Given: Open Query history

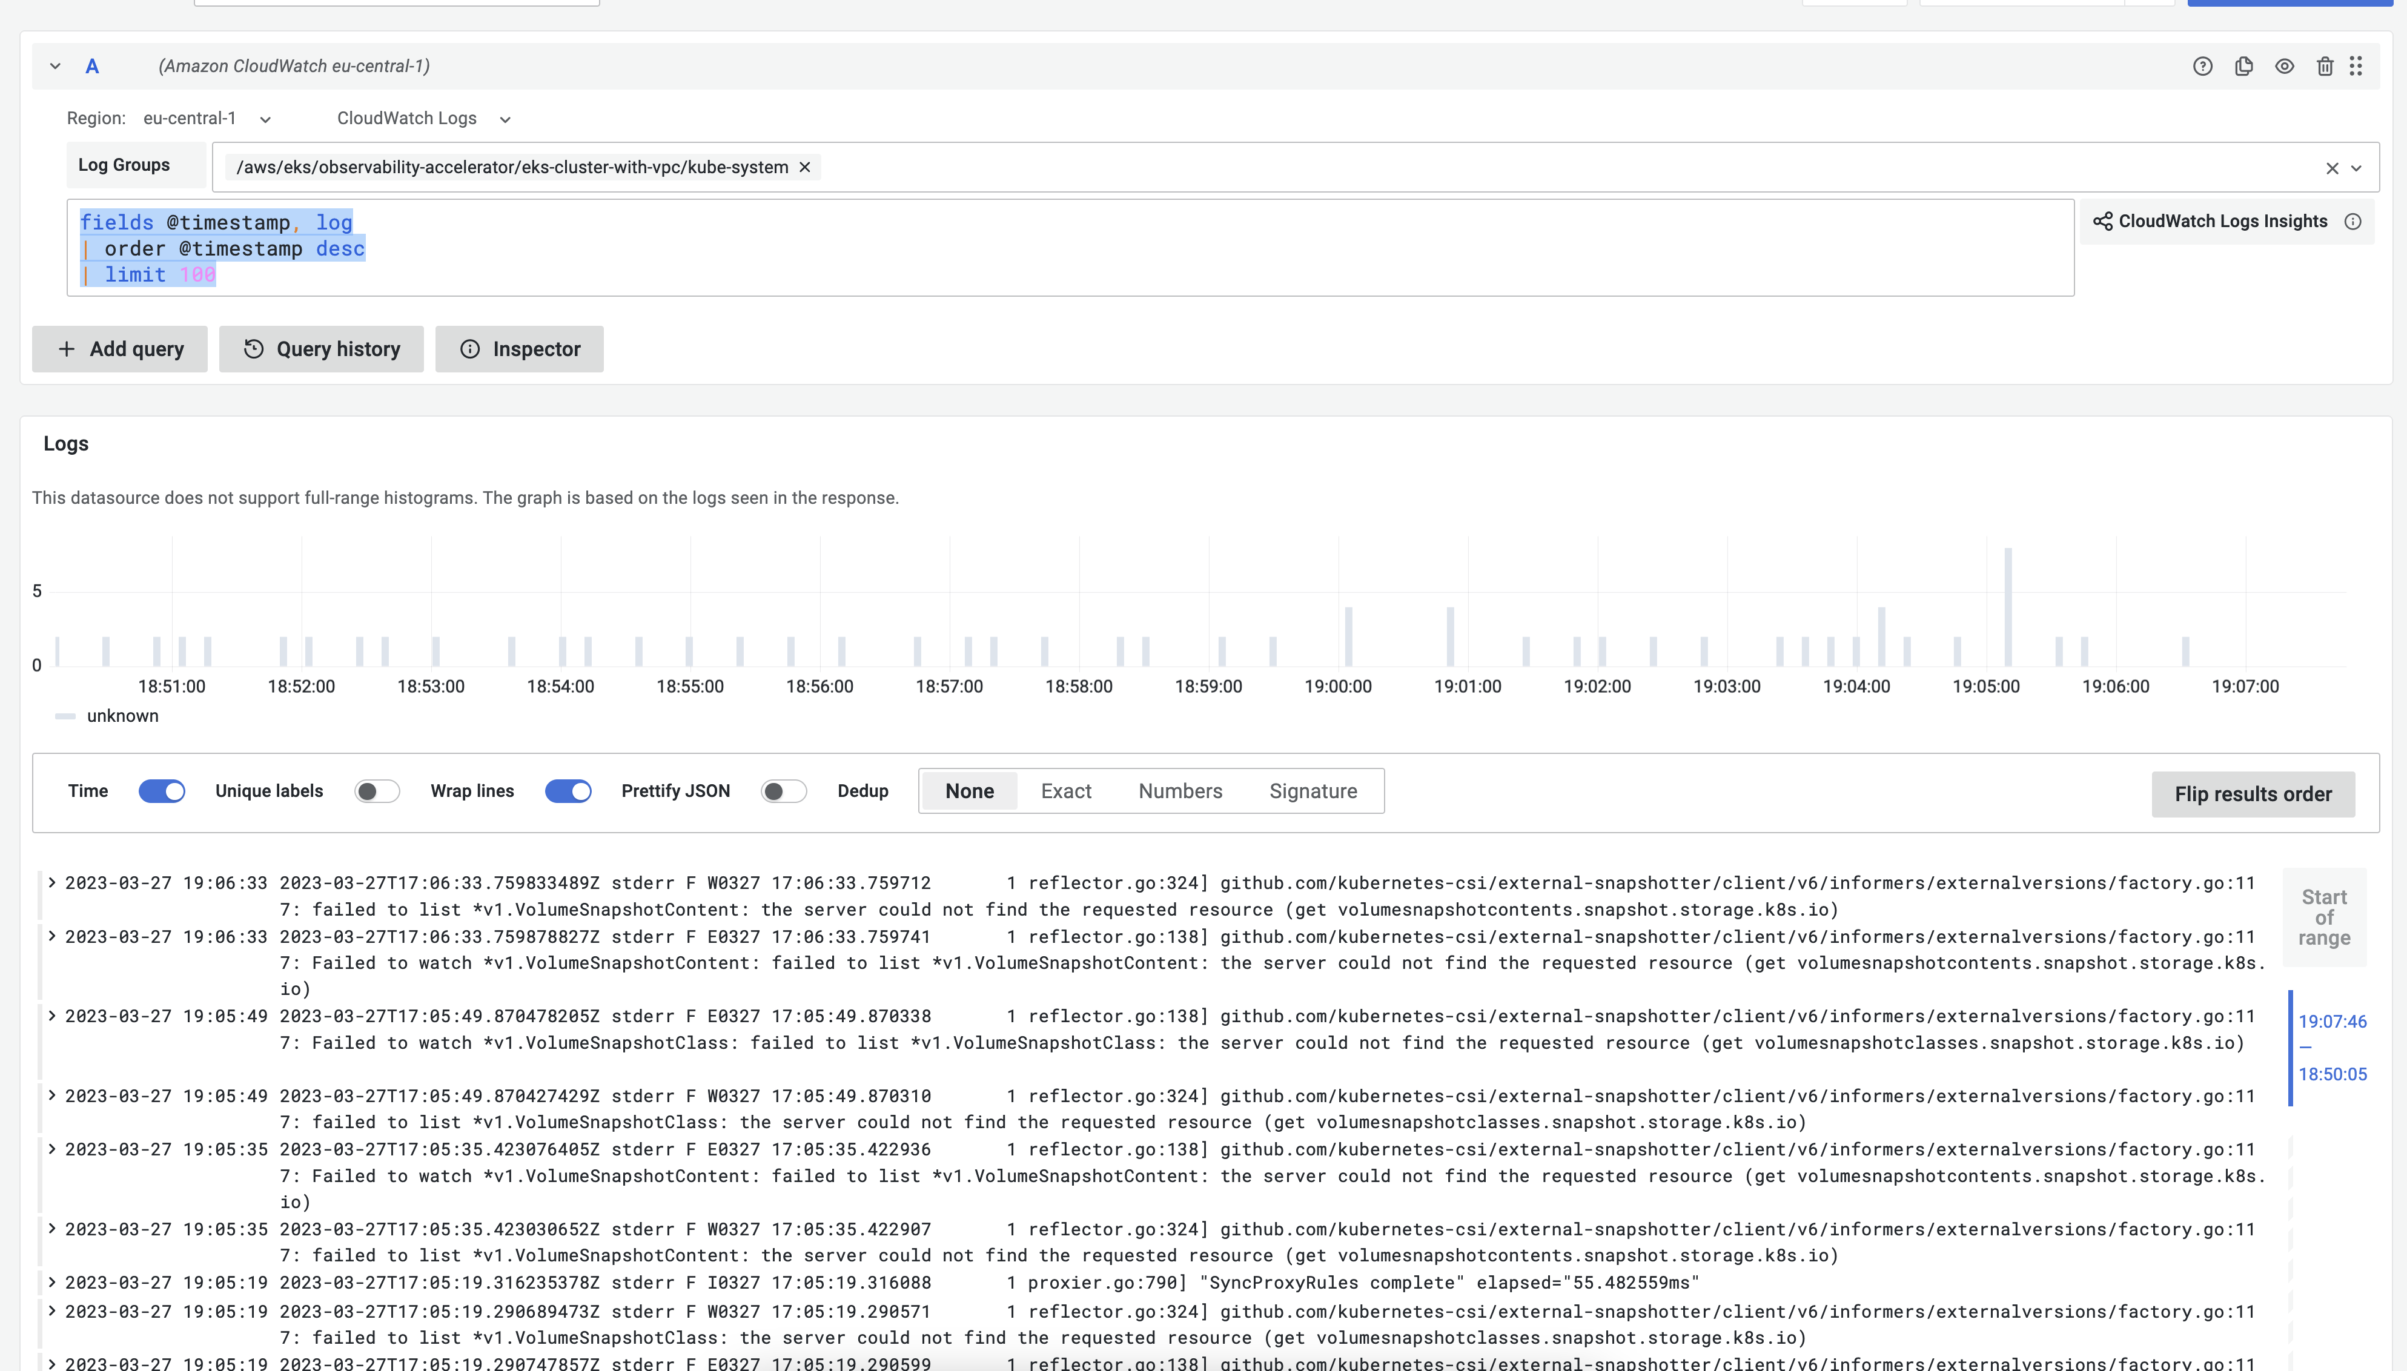Looking at the screenshot, I should 321,349.
